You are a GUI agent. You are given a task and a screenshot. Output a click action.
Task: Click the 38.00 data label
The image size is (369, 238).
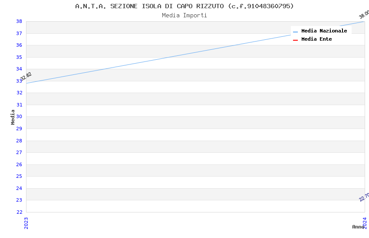[364, 14]
